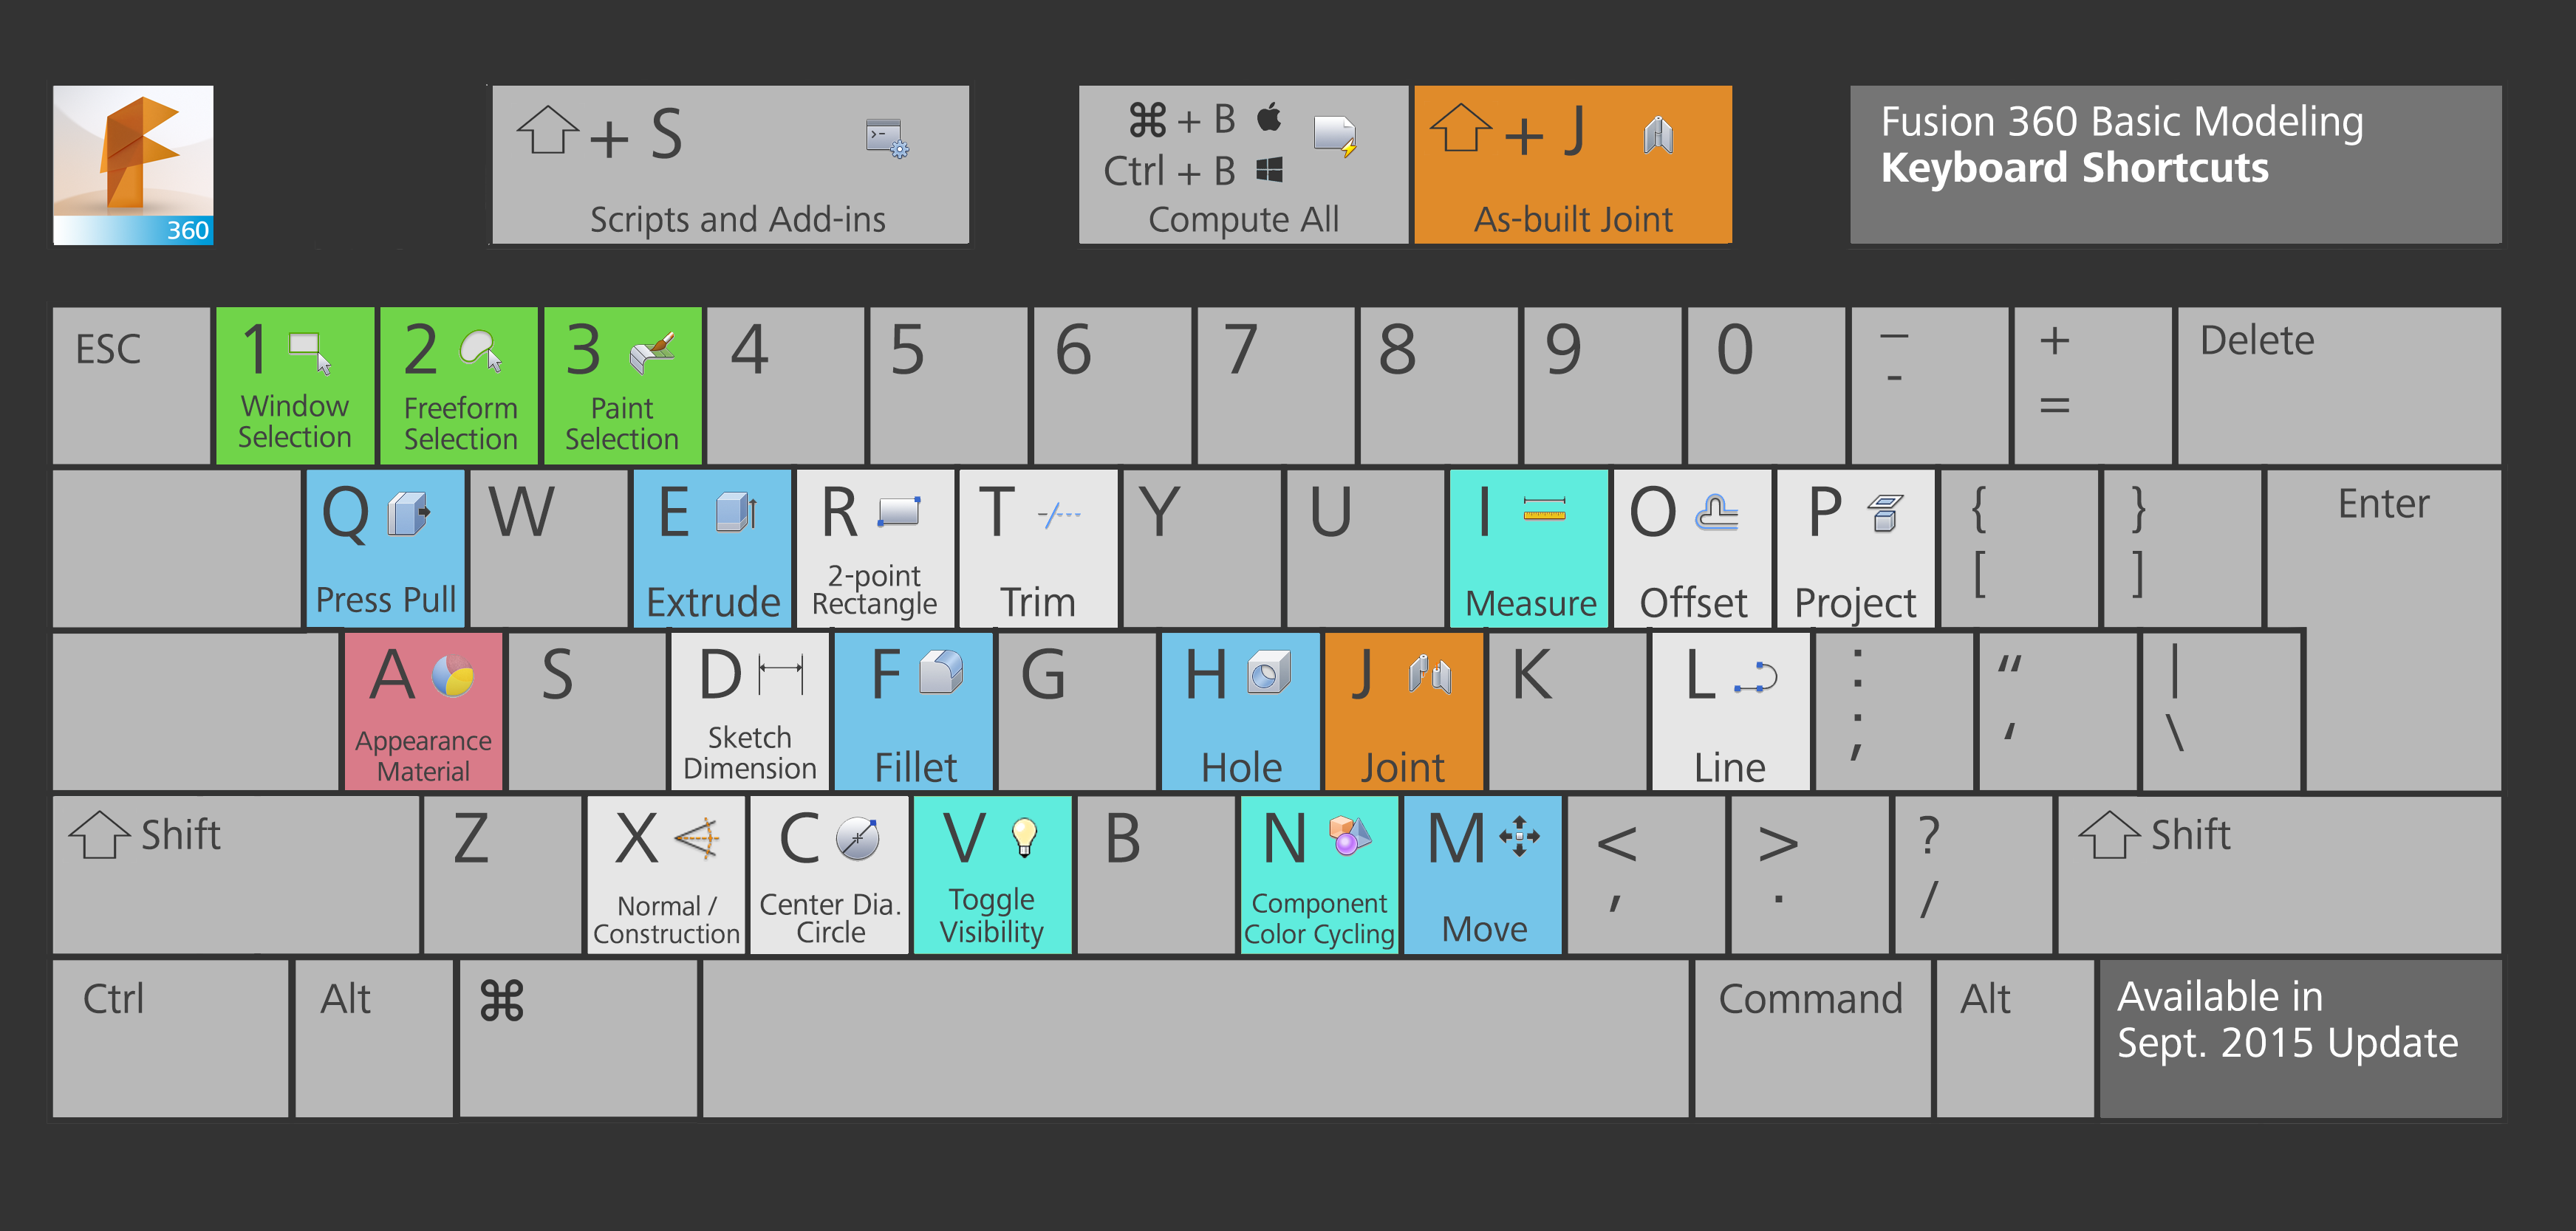Click the number 5 key

[x=948, y=386]
